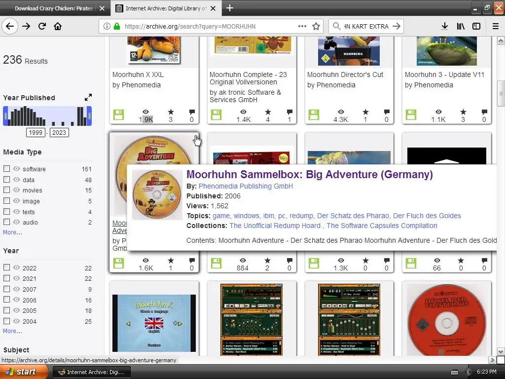
Task: Close the Download Crazy Chicken tab
Action: pos(102,8)
